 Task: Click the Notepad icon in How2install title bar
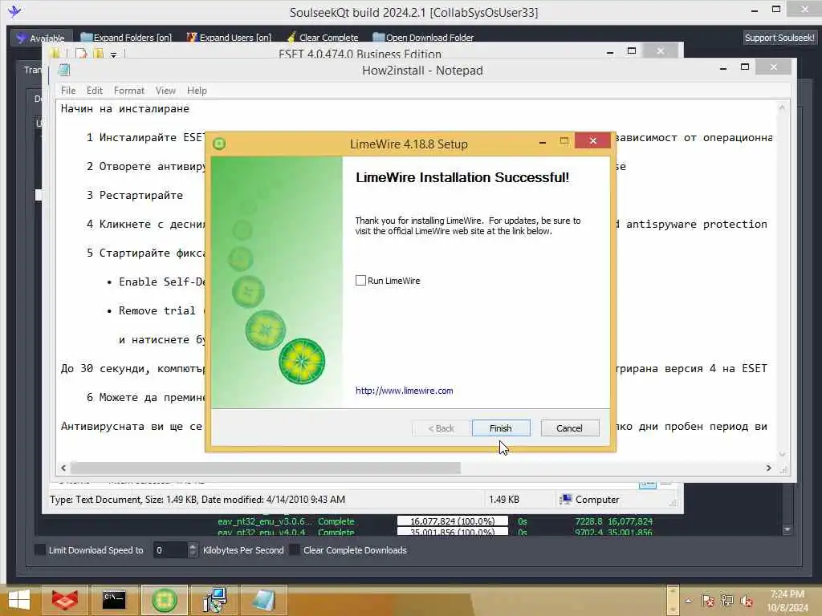64,70
